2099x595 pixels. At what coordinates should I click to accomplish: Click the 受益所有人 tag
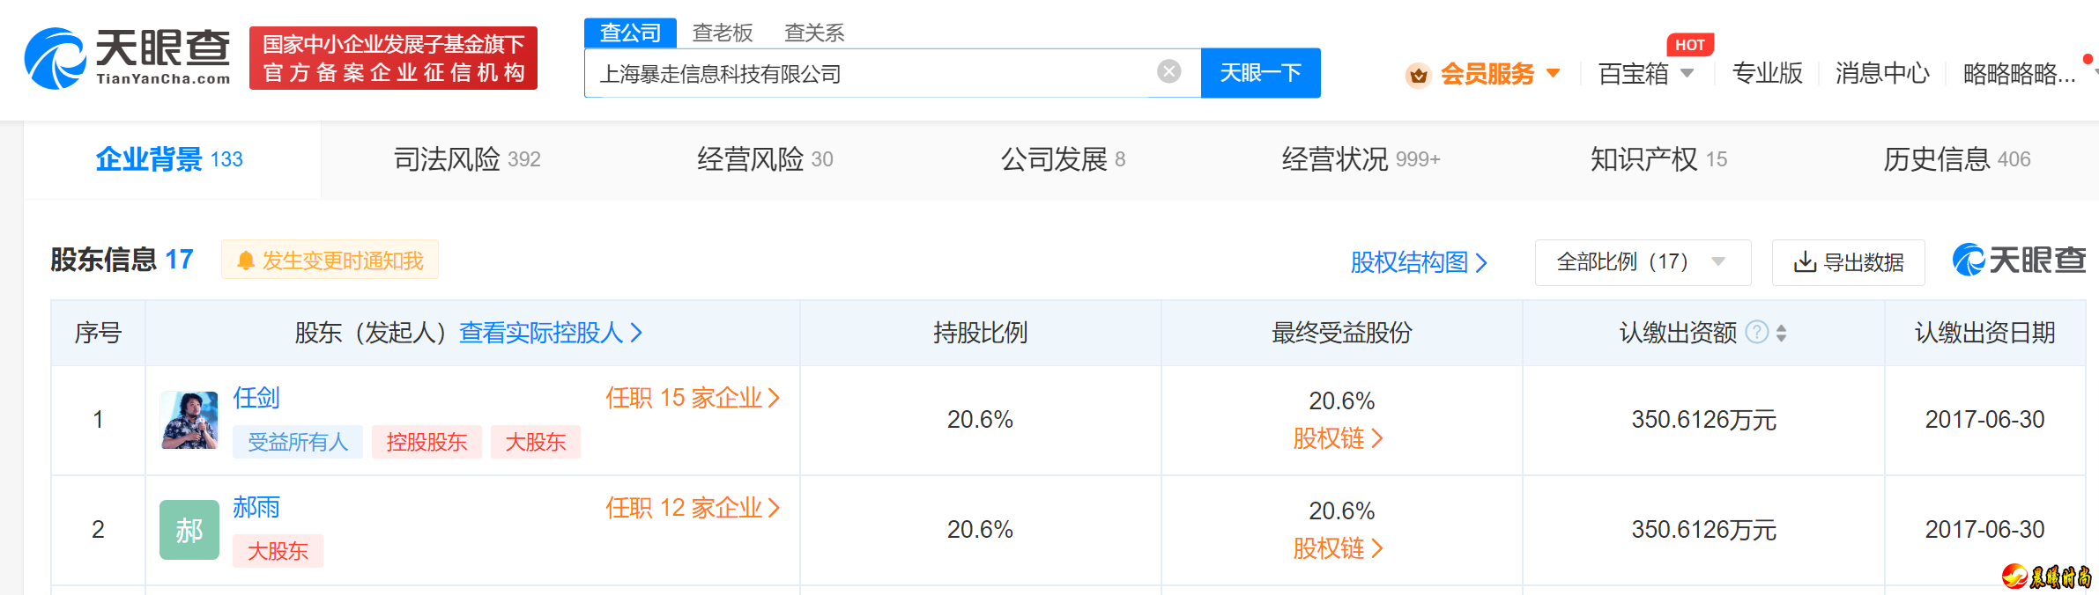pyautogui.click(x=298, y=442)
